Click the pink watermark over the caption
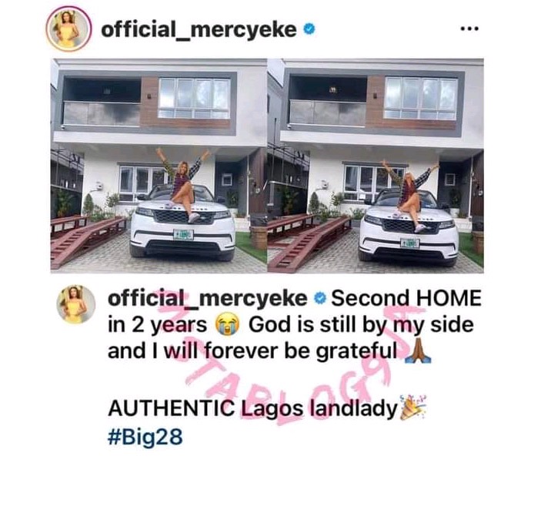Image resolution: width=551 pixels, height=513 pixels. pos(291,359)
